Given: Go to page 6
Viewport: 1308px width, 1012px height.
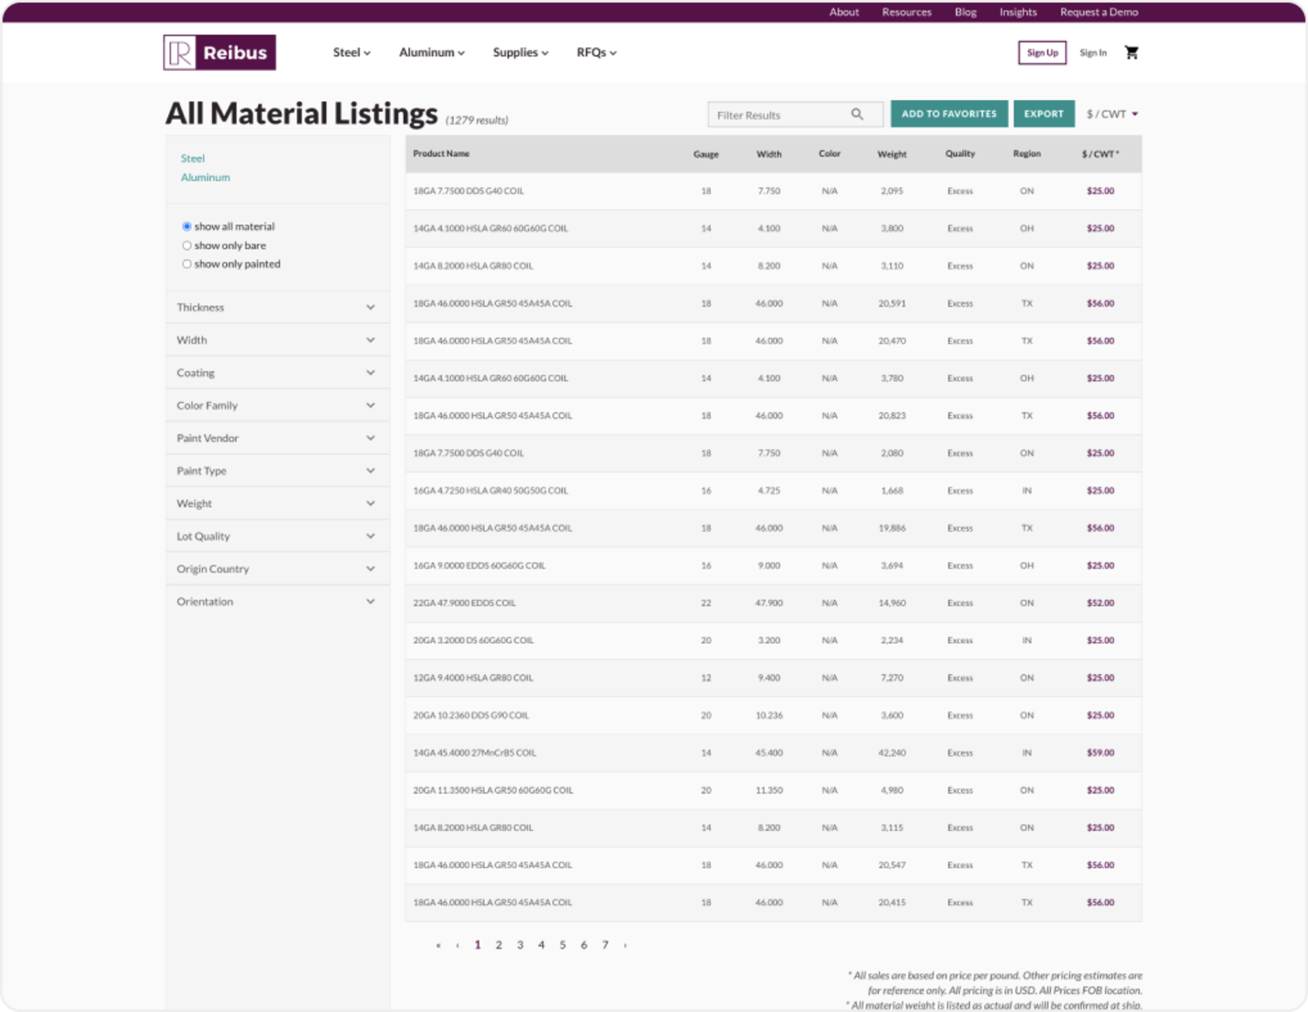Looking at the screenshot, I should coord(584,945).
